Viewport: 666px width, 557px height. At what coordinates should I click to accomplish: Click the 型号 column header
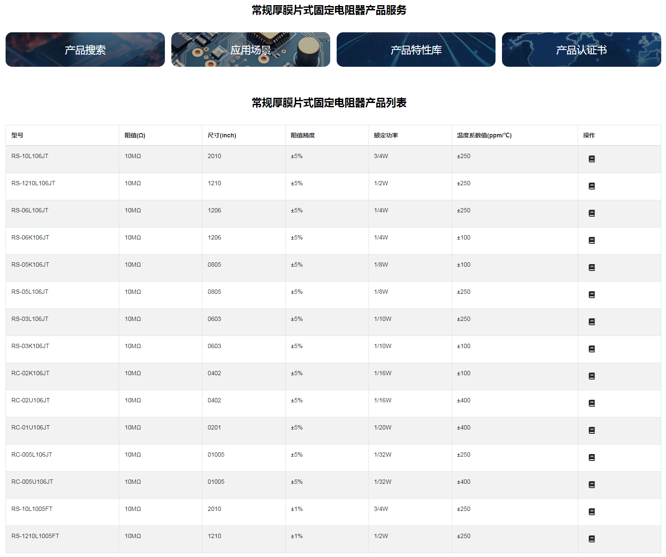pyautogui.click(x=17, y=135)
